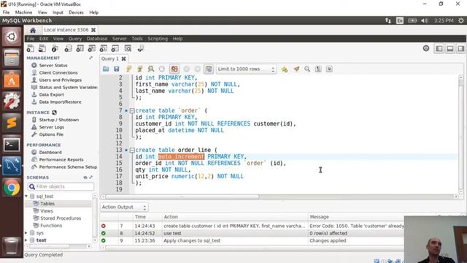Viewport: 467px width, 263px height.
Task: Click the editor horizontal scrollbar
Action: coord(182,197)
